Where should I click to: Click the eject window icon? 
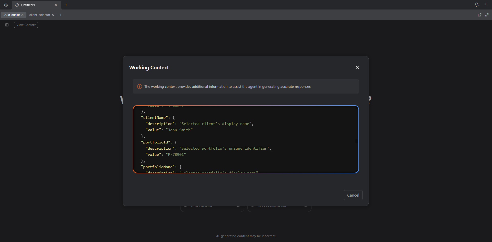480,15
